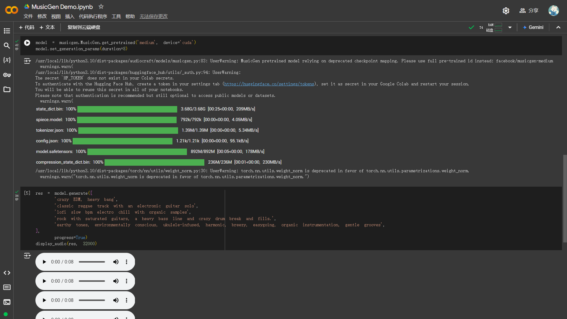Open the table of contents sidebar
567x319 pixels.
(7, 31)
